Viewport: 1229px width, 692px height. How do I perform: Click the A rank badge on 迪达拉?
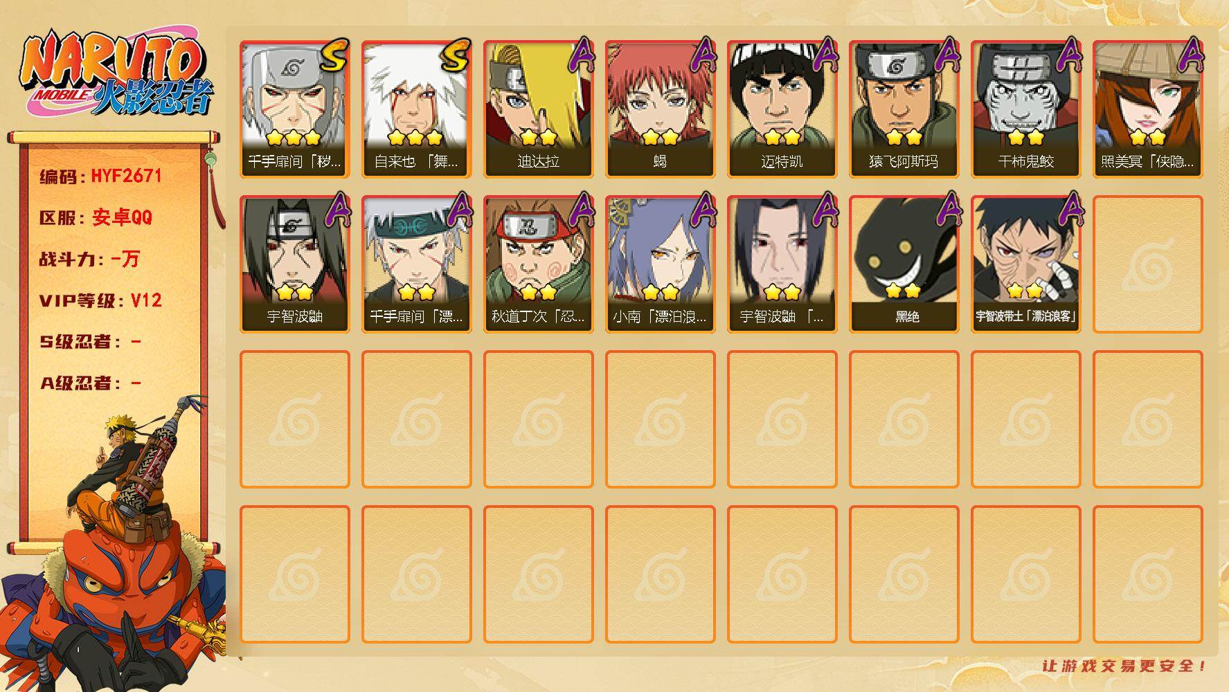point(582,54)
